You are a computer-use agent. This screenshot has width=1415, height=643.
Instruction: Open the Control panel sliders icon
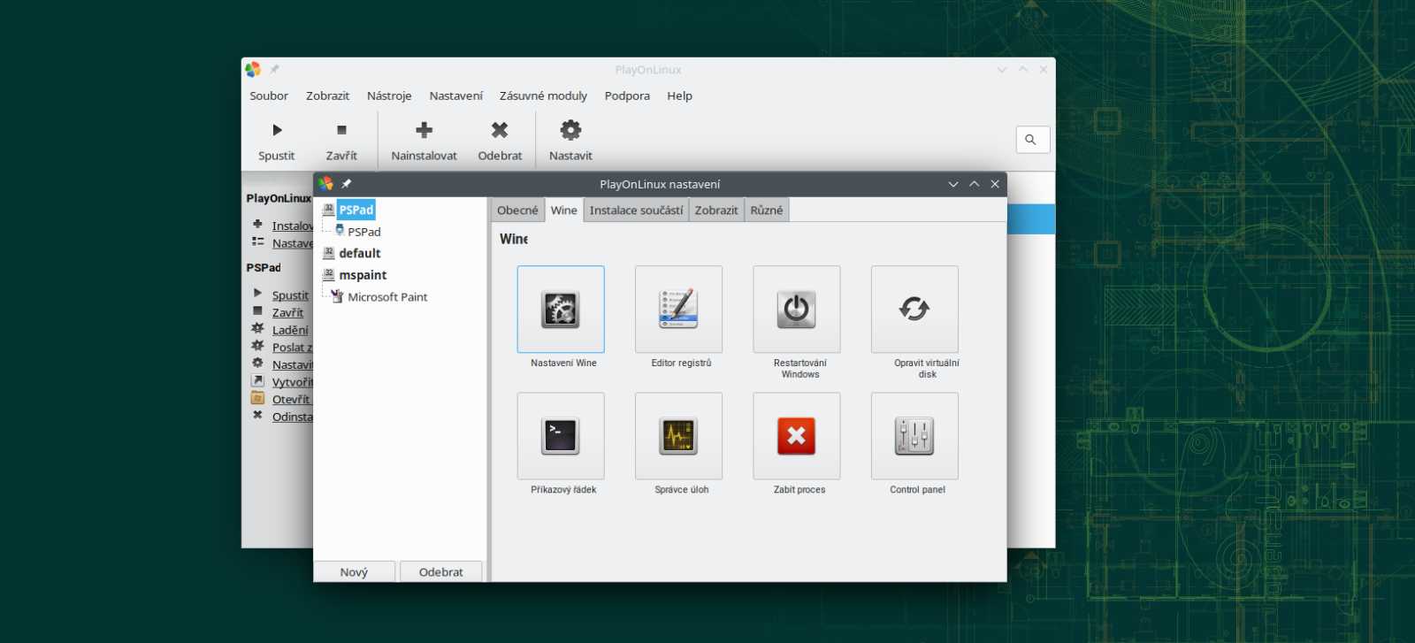[914, 436]
